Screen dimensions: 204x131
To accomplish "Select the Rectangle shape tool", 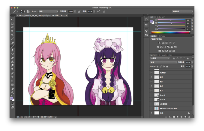I will coord(12,85).
